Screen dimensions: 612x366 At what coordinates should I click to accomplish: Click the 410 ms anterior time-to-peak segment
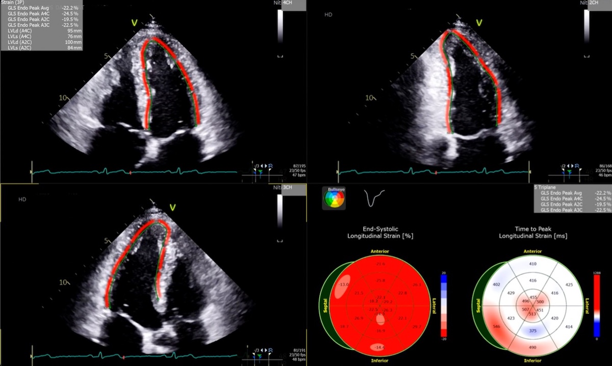click(533, 264)
